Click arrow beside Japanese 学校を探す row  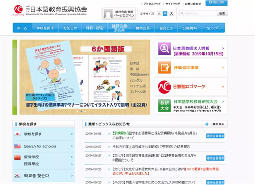pos(72,134)
